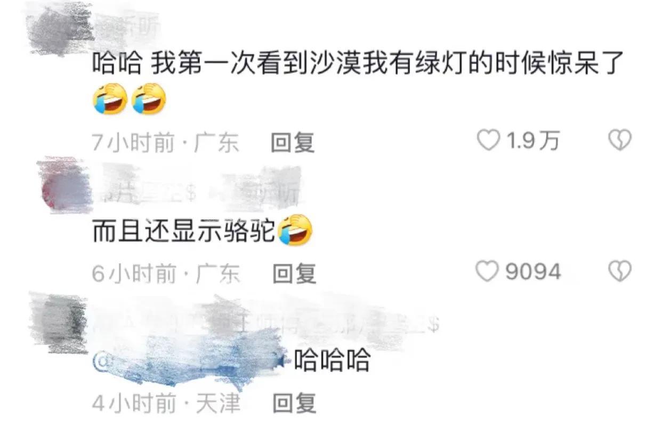Like the 而且还显示骆驼 comment heart icon
The width and height of the screenshot is (662, 428).
[487, 272]
